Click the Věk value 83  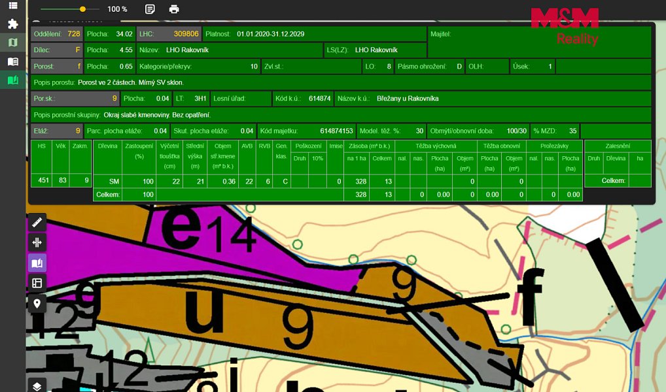pyautogui.click(x=62, y=180)
